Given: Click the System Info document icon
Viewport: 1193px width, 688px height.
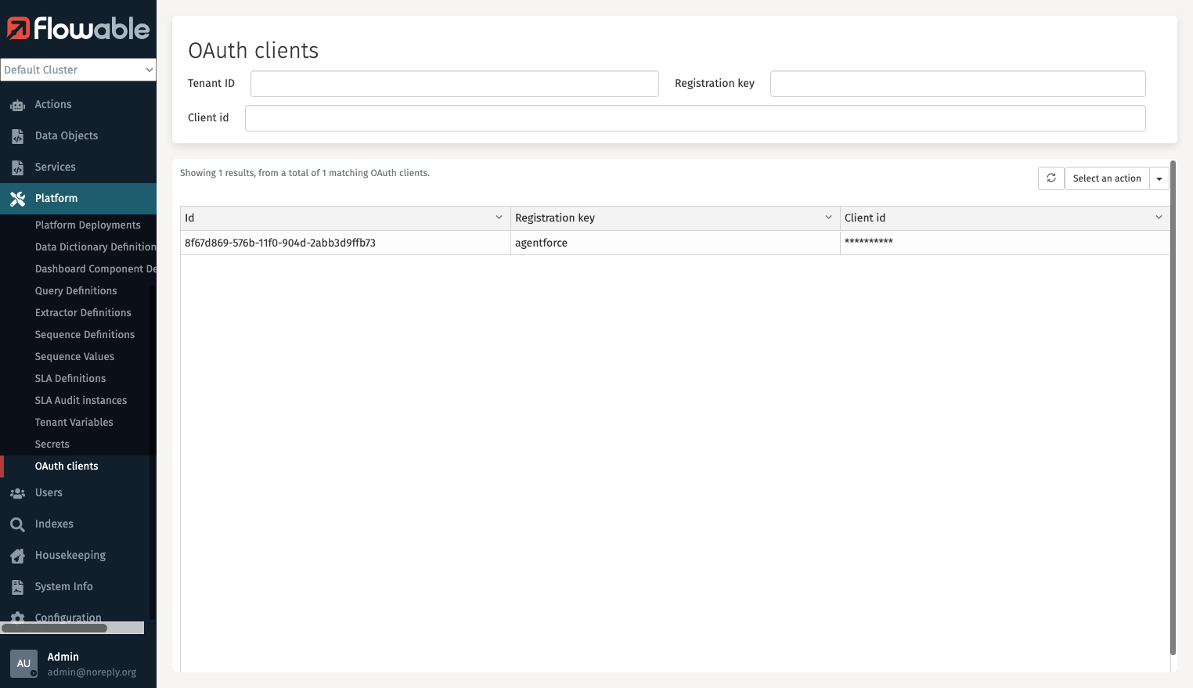Looking at the screenshot, I should click(18, 586).
